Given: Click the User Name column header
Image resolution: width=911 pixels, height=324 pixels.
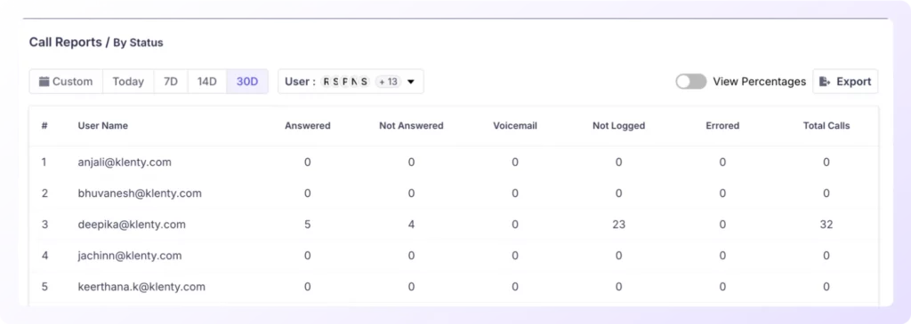Looking at the screenshot, I should click(x=103, y=126).
